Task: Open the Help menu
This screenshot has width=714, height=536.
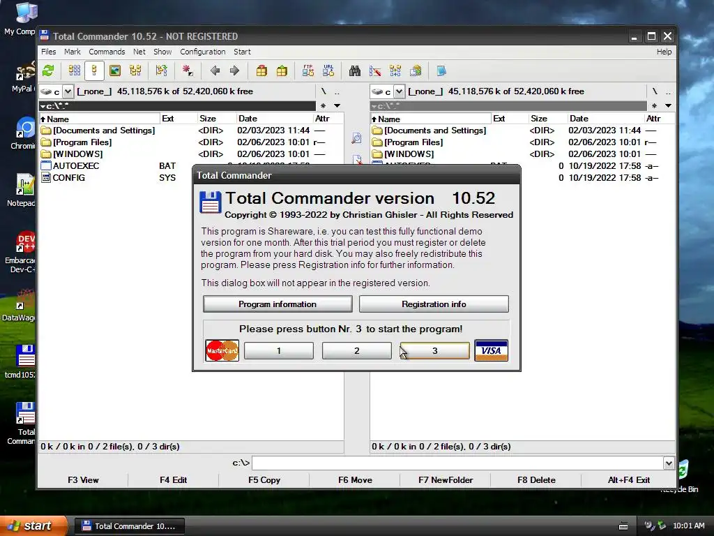Action: click(664, 52)
